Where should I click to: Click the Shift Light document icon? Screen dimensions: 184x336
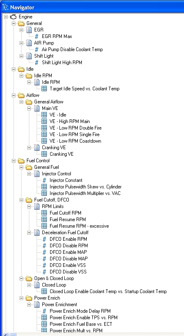click(29, 56)
